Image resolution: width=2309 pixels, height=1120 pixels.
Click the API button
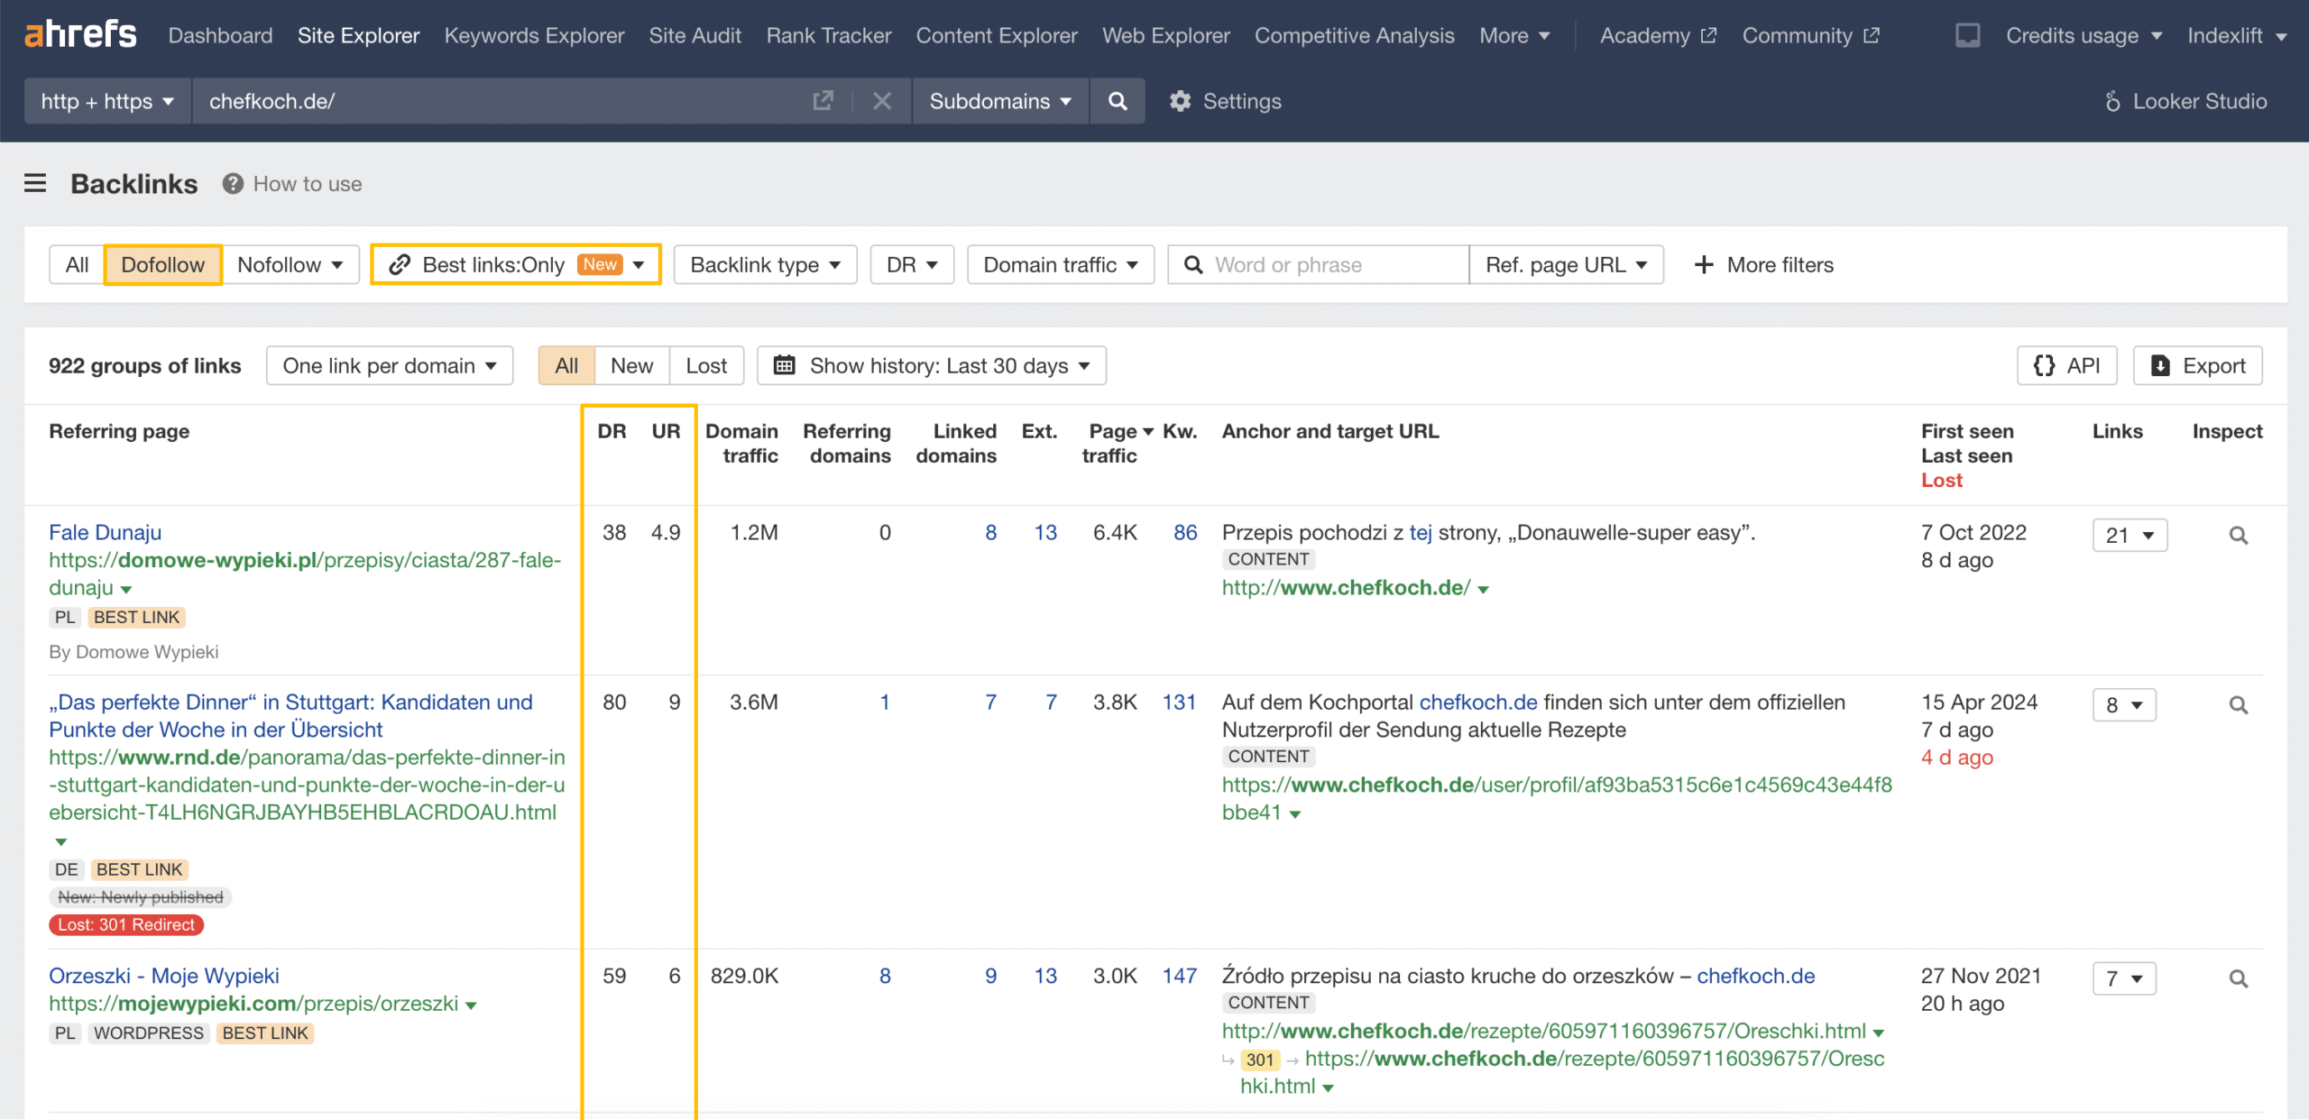click(x=2066, y=365)
